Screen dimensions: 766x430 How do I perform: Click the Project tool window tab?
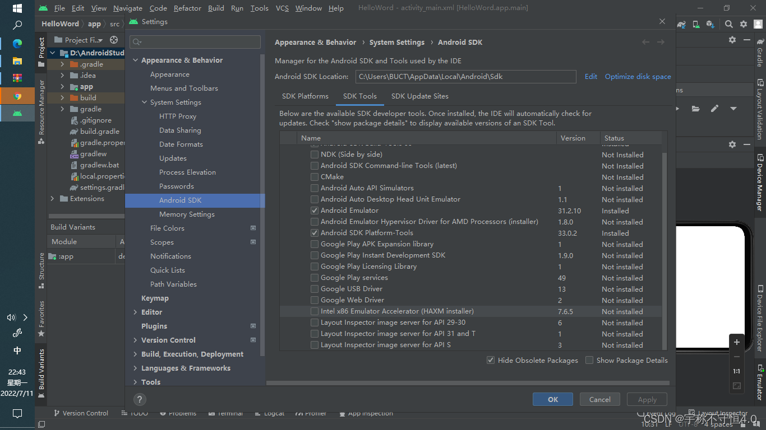[x=41, y=52]
